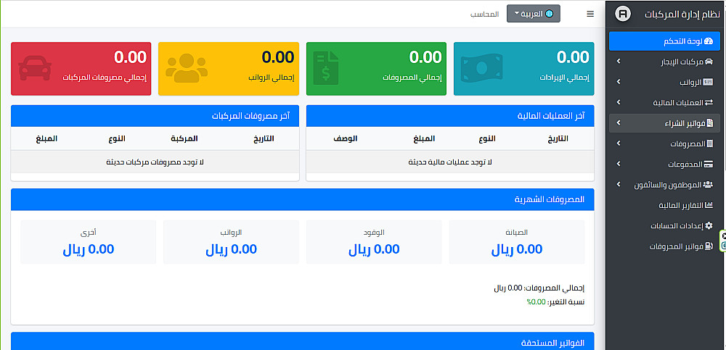726x350 pixels.
Task: Click لا توجد مصروفات مركبات حديثة row
Action: [155, 162]
